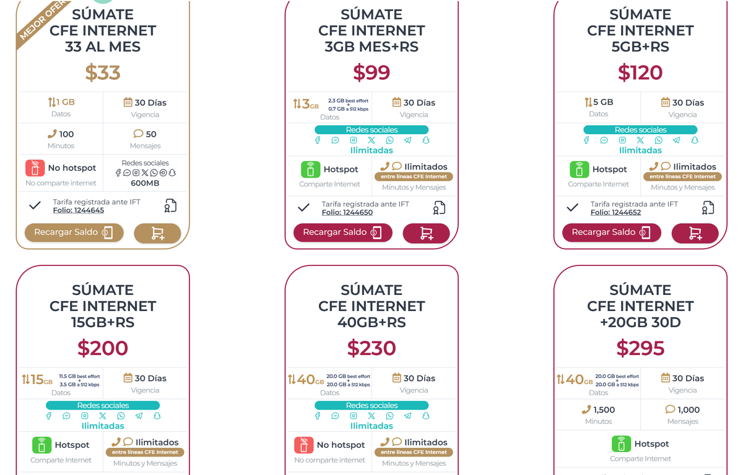Open IFT certificate icon for folio 1244650
The height and width of the screenshot is (475, 743).
pyautogui.click(x=439, y=207)
